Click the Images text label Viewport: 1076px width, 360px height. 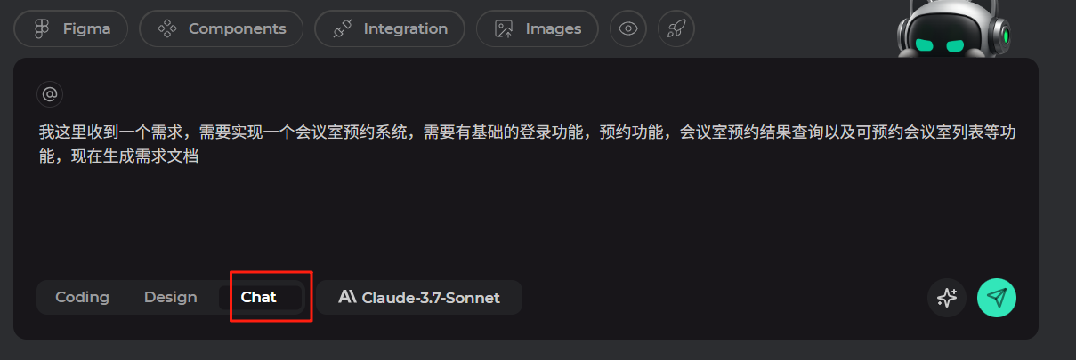tap(554, 28)
